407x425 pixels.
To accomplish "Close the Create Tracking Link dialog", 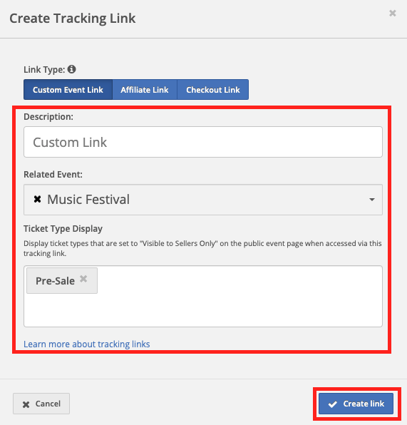I will [393, 13].
